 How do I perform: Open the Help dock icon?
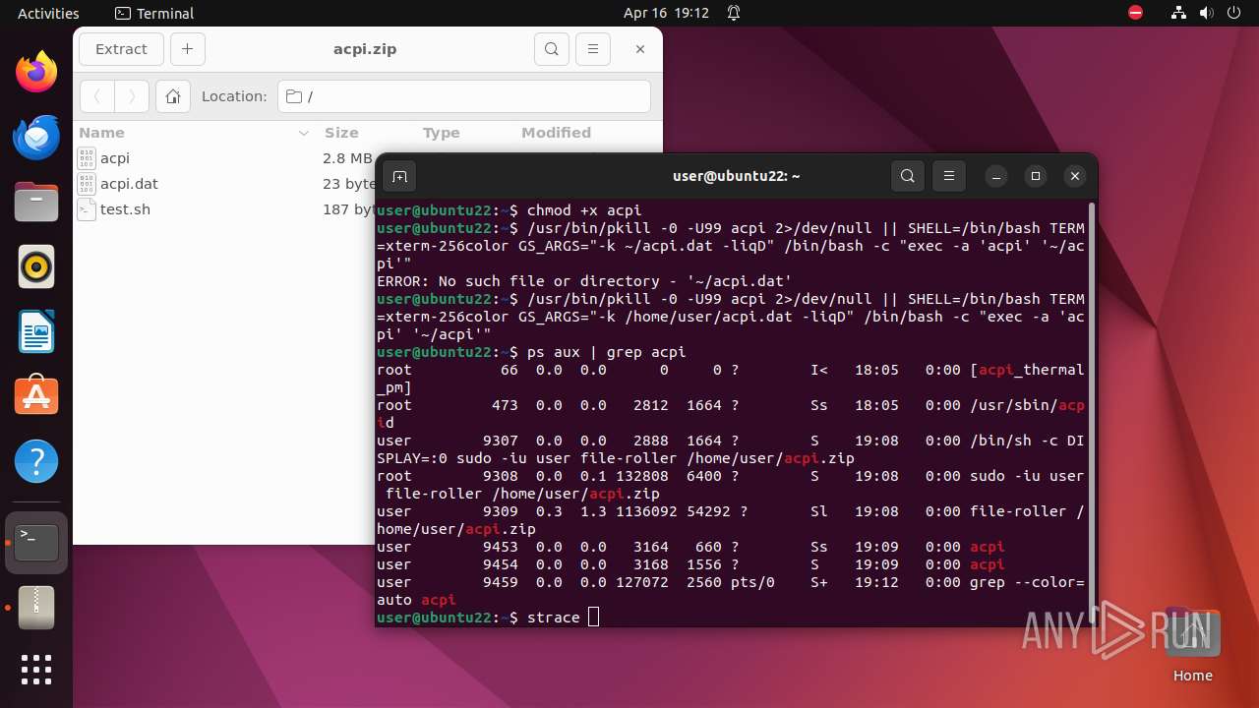(x=36, y=461)
